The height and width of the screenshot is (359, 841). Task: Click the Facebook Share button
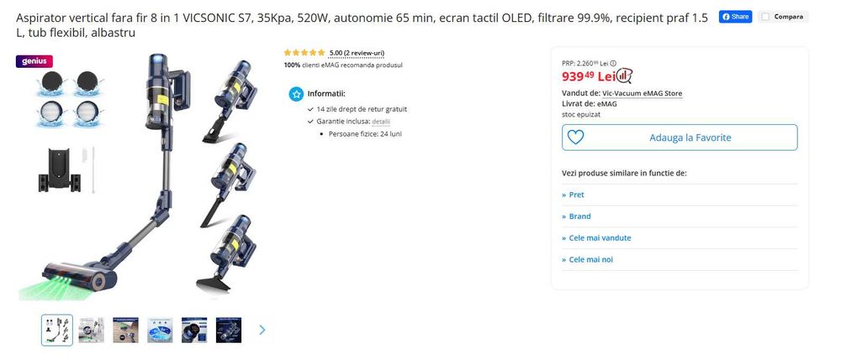735,17
